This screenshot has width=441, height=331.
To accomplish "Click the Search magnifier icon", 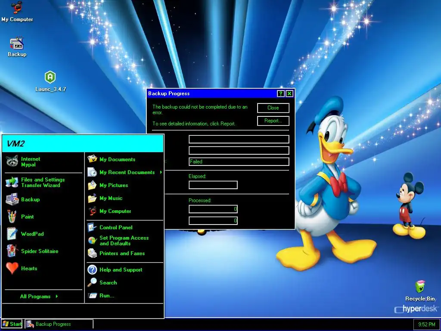I will (92, 282).
